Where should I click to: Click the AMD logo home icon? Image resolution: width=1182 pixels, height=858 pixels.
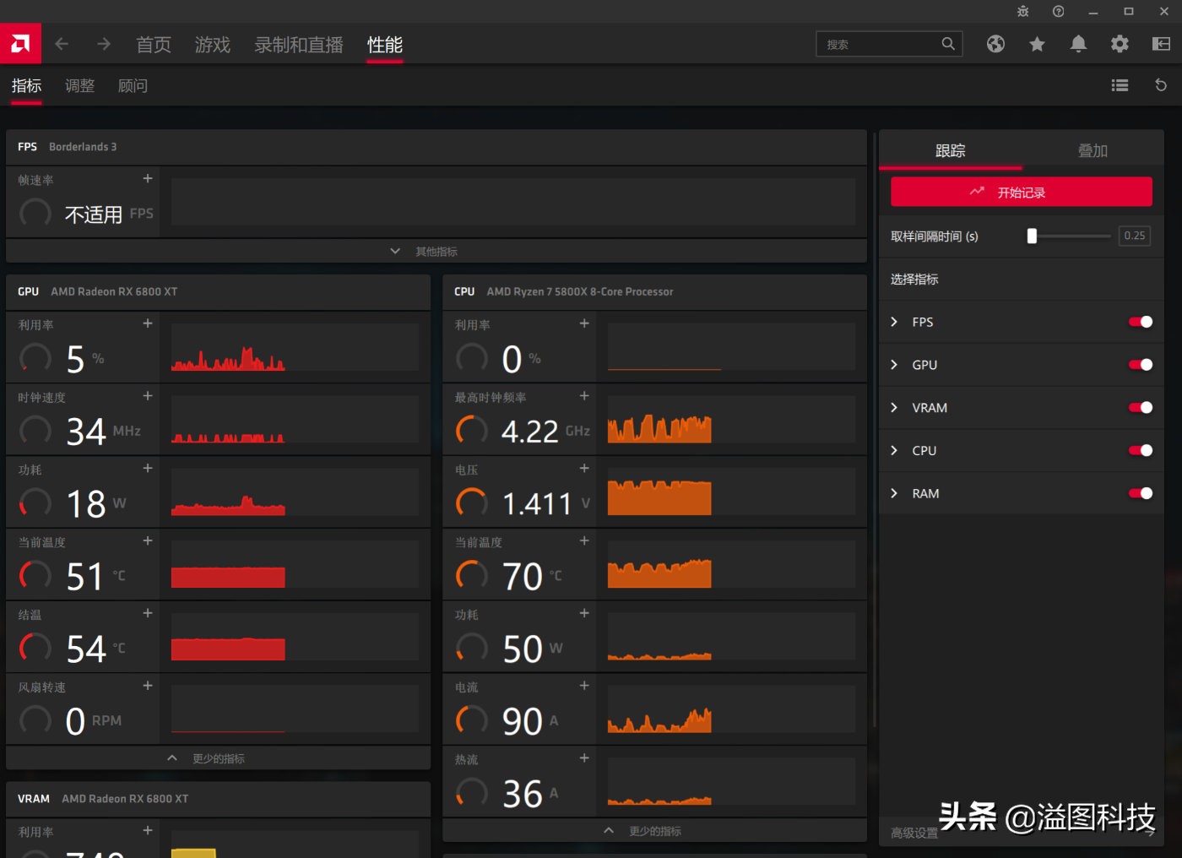click(x=20, y=43)
